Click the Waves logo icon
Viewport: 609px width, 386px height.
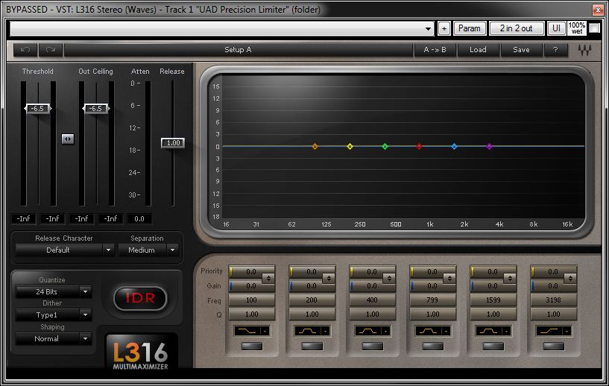pos(584,50)
